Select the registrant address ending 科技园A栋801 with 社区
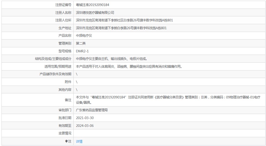266x146 pixels. [x=124, y=20]
